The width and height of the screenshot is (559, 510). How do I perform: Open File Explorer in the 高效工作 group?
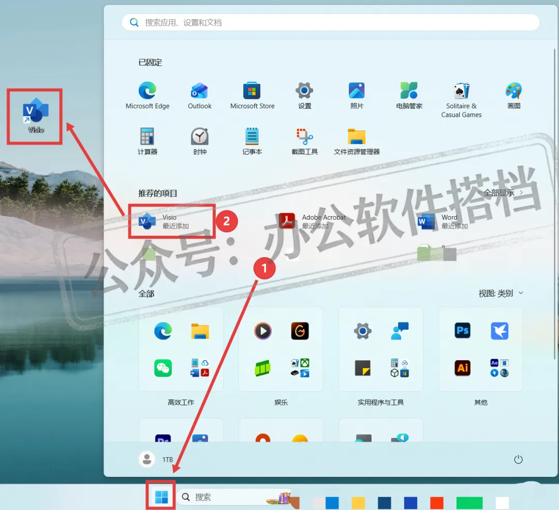[200, 331]
